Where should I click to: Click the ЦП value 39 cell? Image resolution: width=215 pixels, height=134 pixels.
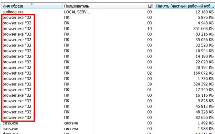(x=150, y=84)
